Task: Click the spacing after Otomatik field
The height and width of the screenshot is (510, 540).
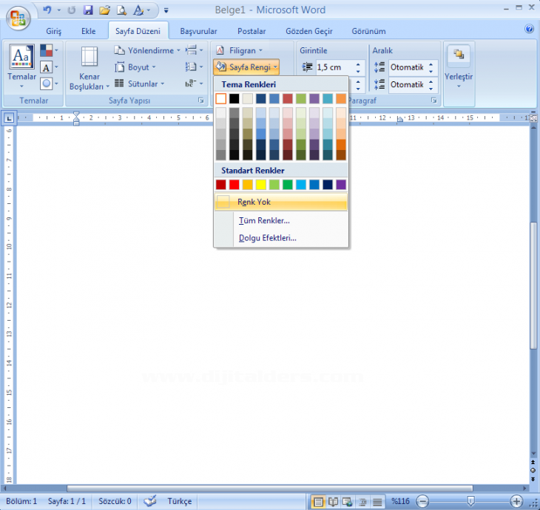Action: pos(408,84)
